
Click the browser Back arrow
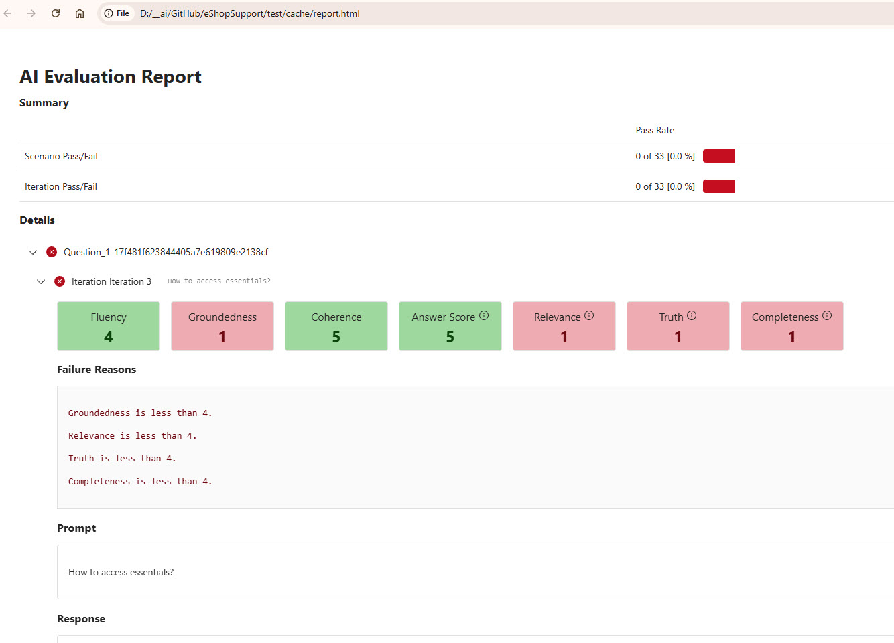tap(8, 13)
